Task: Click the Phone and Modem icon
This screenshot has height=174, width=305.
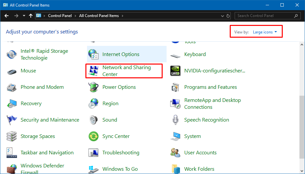Action: click(12, 87)
